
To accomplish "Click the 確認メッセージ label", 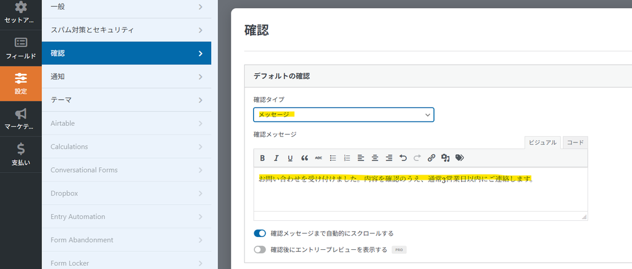I will [x=275, y=134].
